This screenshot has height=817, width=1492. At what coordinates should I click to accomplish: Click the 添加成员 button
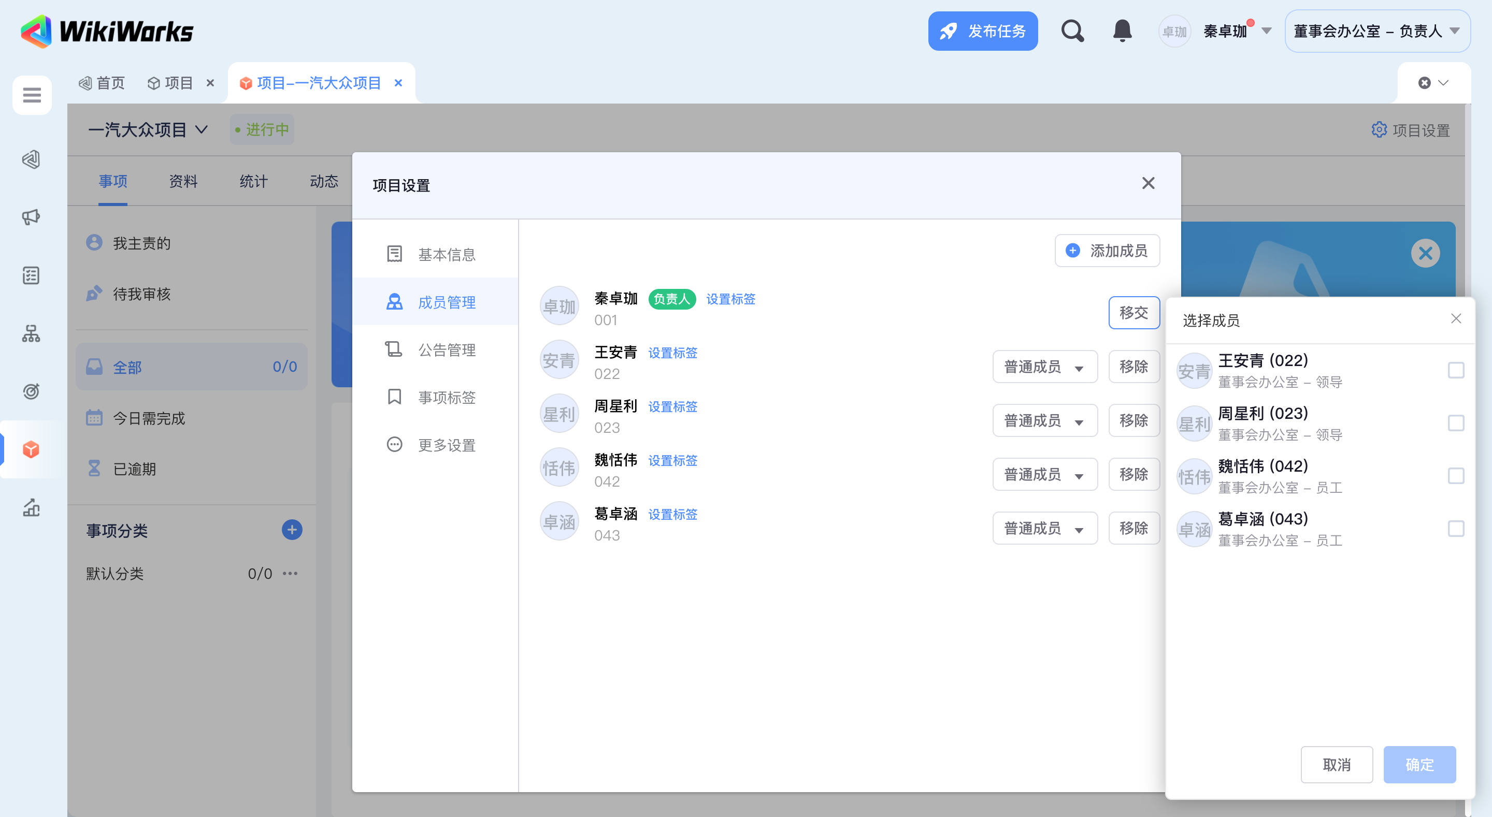tap(1107, 251)
